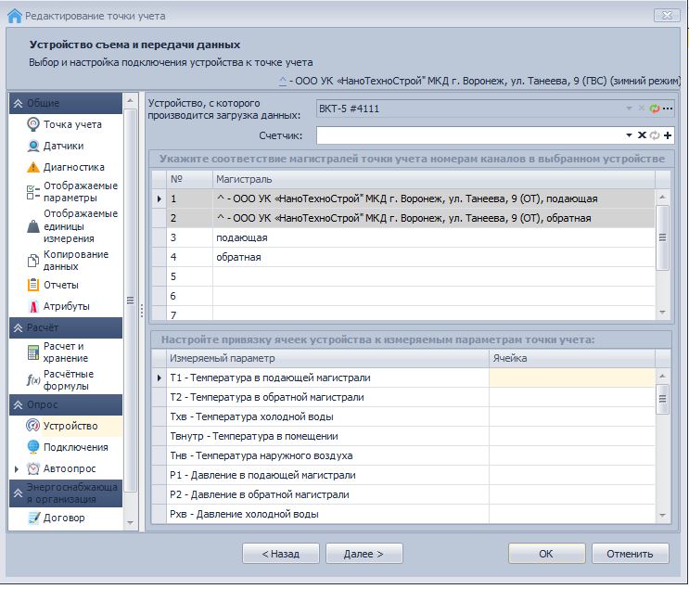Click the Далее > button
689x589 pixels.
click(x=364, y=554)
